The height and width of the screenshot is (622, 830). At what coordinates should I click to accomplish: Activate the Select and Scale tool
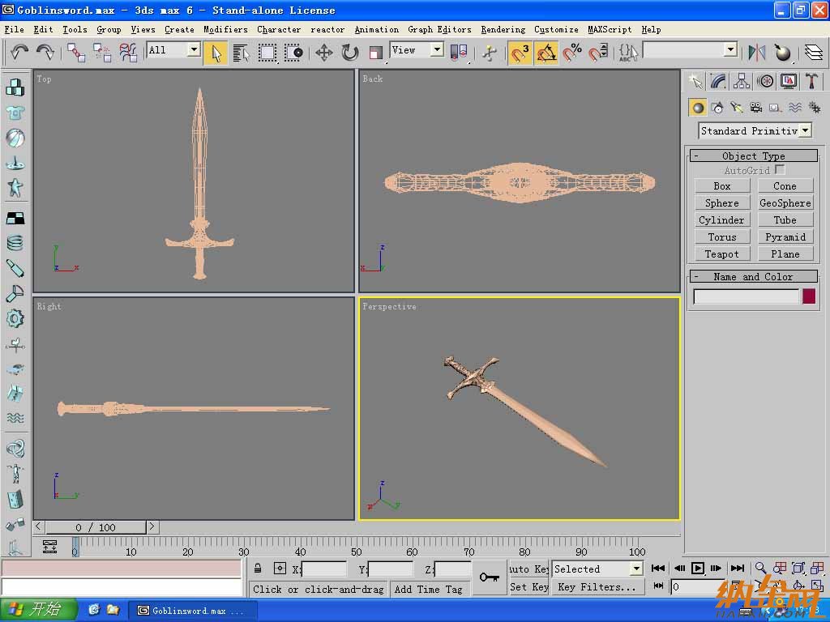[376, 53]
